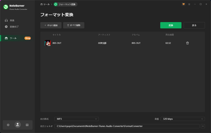Viewport: 211px width, 133px height.
Task: Minimize the NoteBurner window
Action: [x=195, y=4]
